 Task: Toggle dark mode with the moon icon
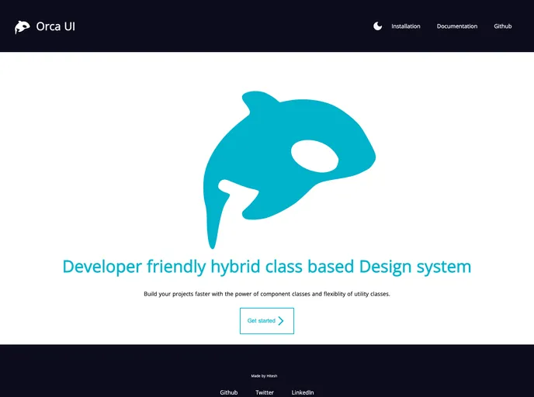[377, 26]
